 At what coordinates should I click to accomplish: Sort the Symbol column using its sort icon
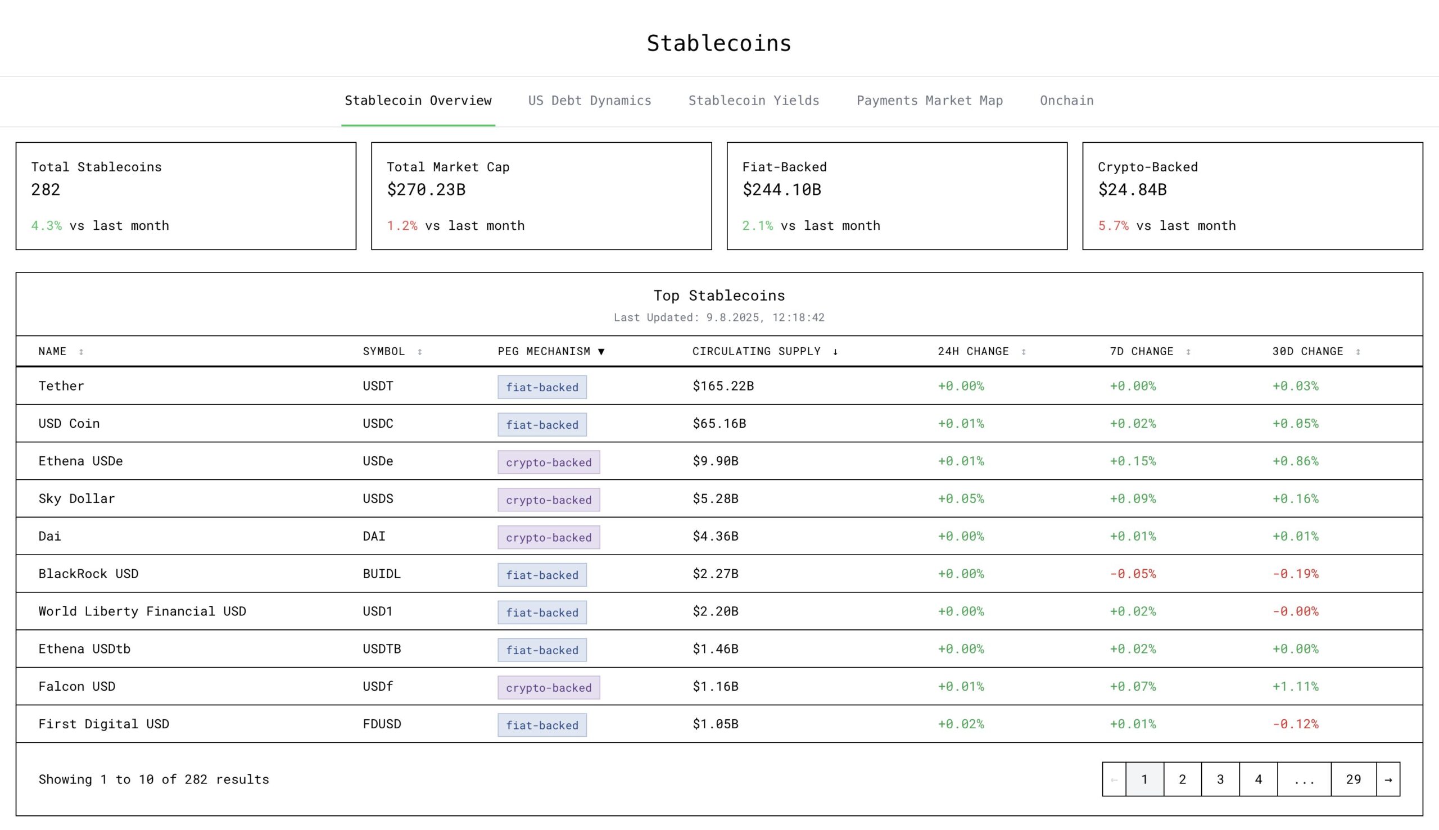click(x=420, y=352)
